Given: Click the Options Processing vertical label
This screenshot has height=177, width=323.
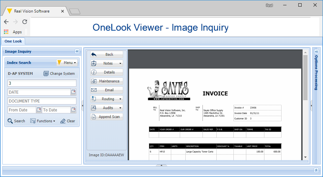Looking at the screenshot, I should tap(316, 73).
